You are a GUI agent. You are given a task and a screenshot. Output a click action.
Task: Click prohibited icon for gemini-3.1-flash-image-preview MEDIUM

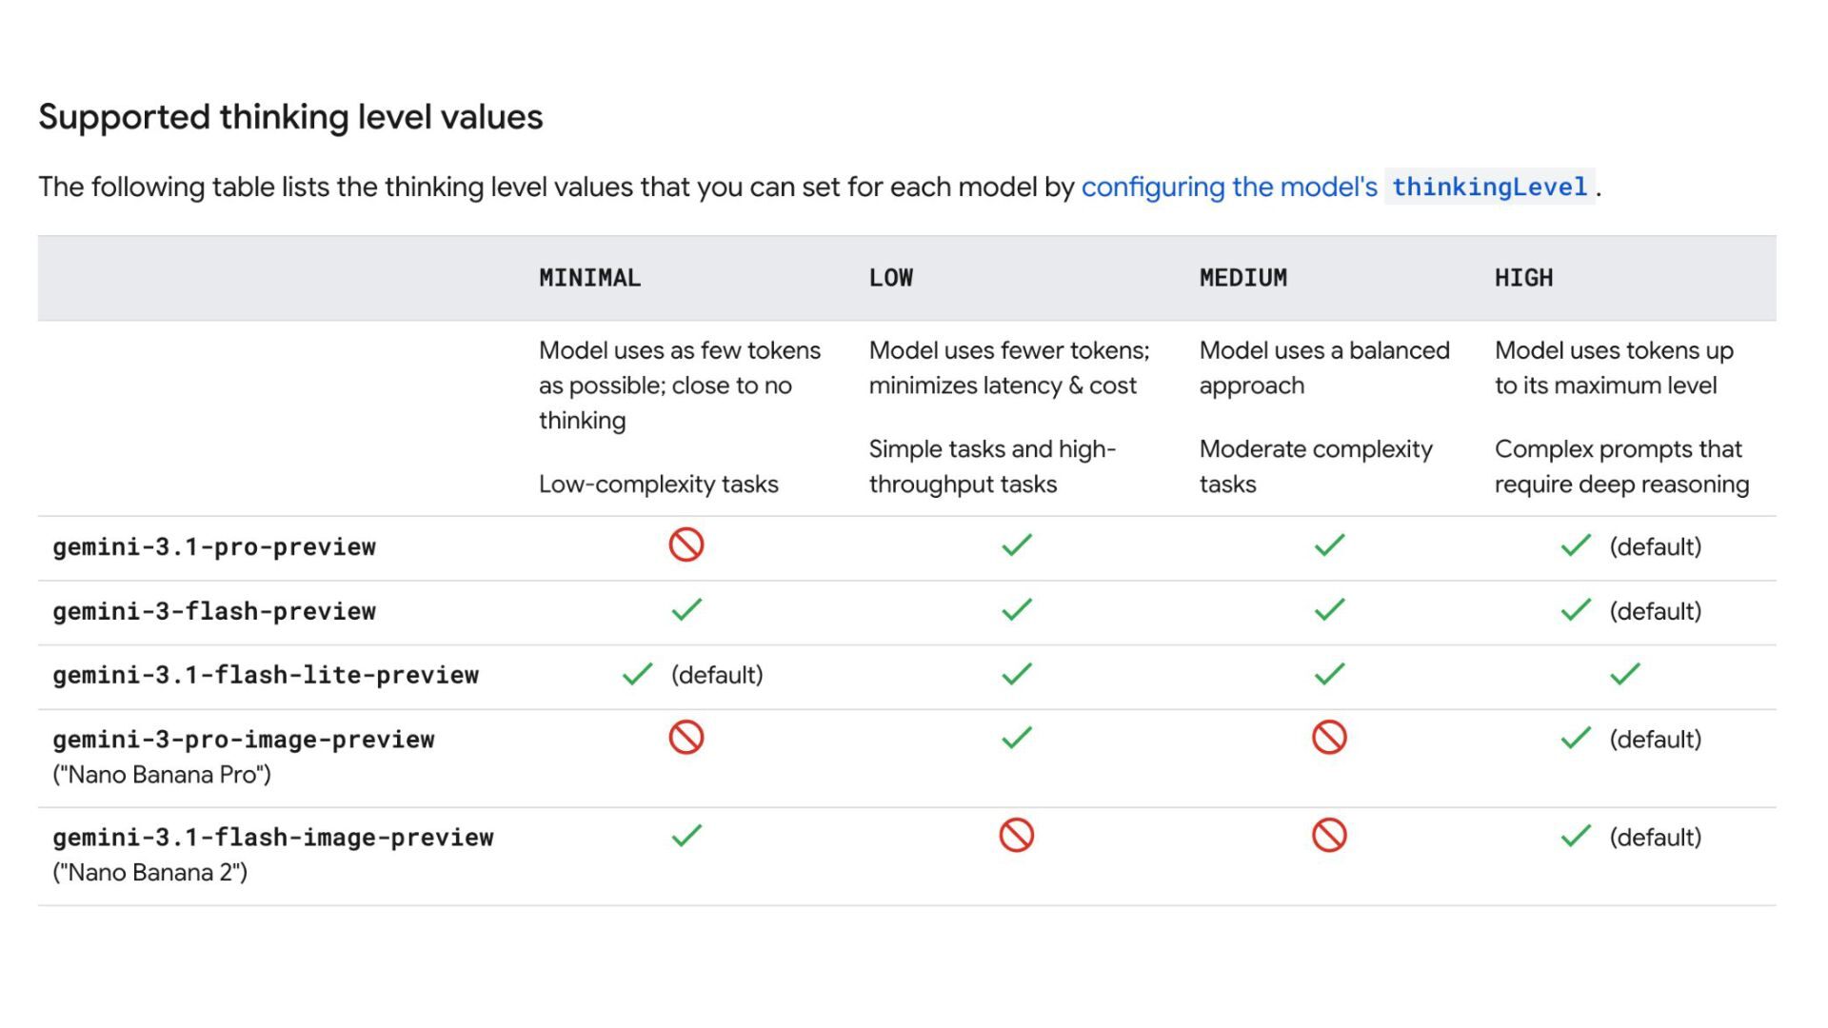[x=1329, y=836]
